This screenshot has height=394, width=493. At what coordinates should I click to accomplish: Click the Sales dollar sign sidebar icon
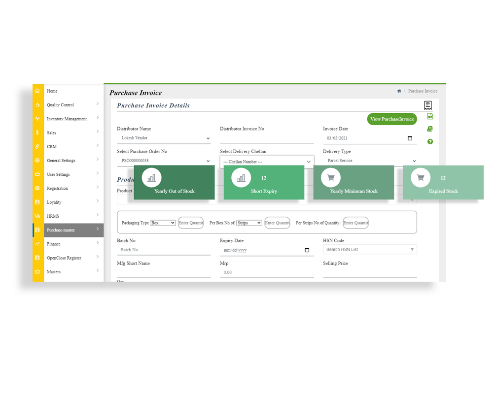pos(37,132)
